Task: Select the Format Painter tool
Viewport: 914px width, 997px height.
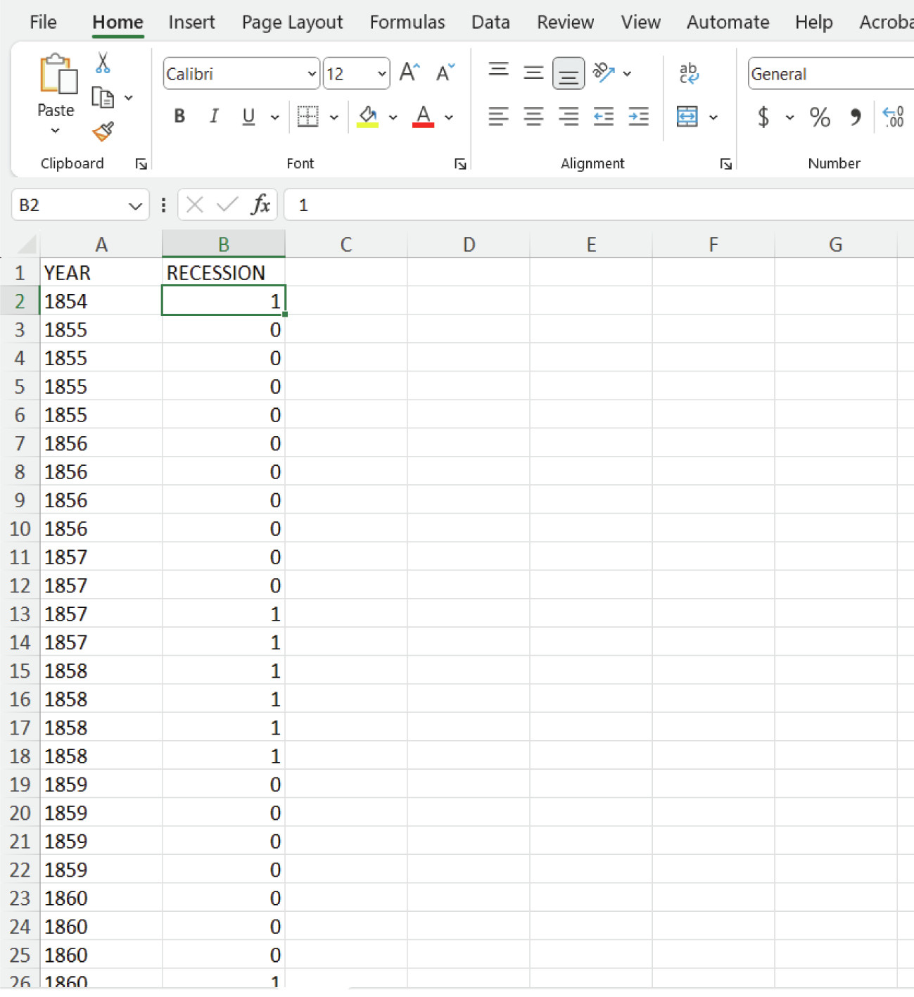Action: point(103,132)
